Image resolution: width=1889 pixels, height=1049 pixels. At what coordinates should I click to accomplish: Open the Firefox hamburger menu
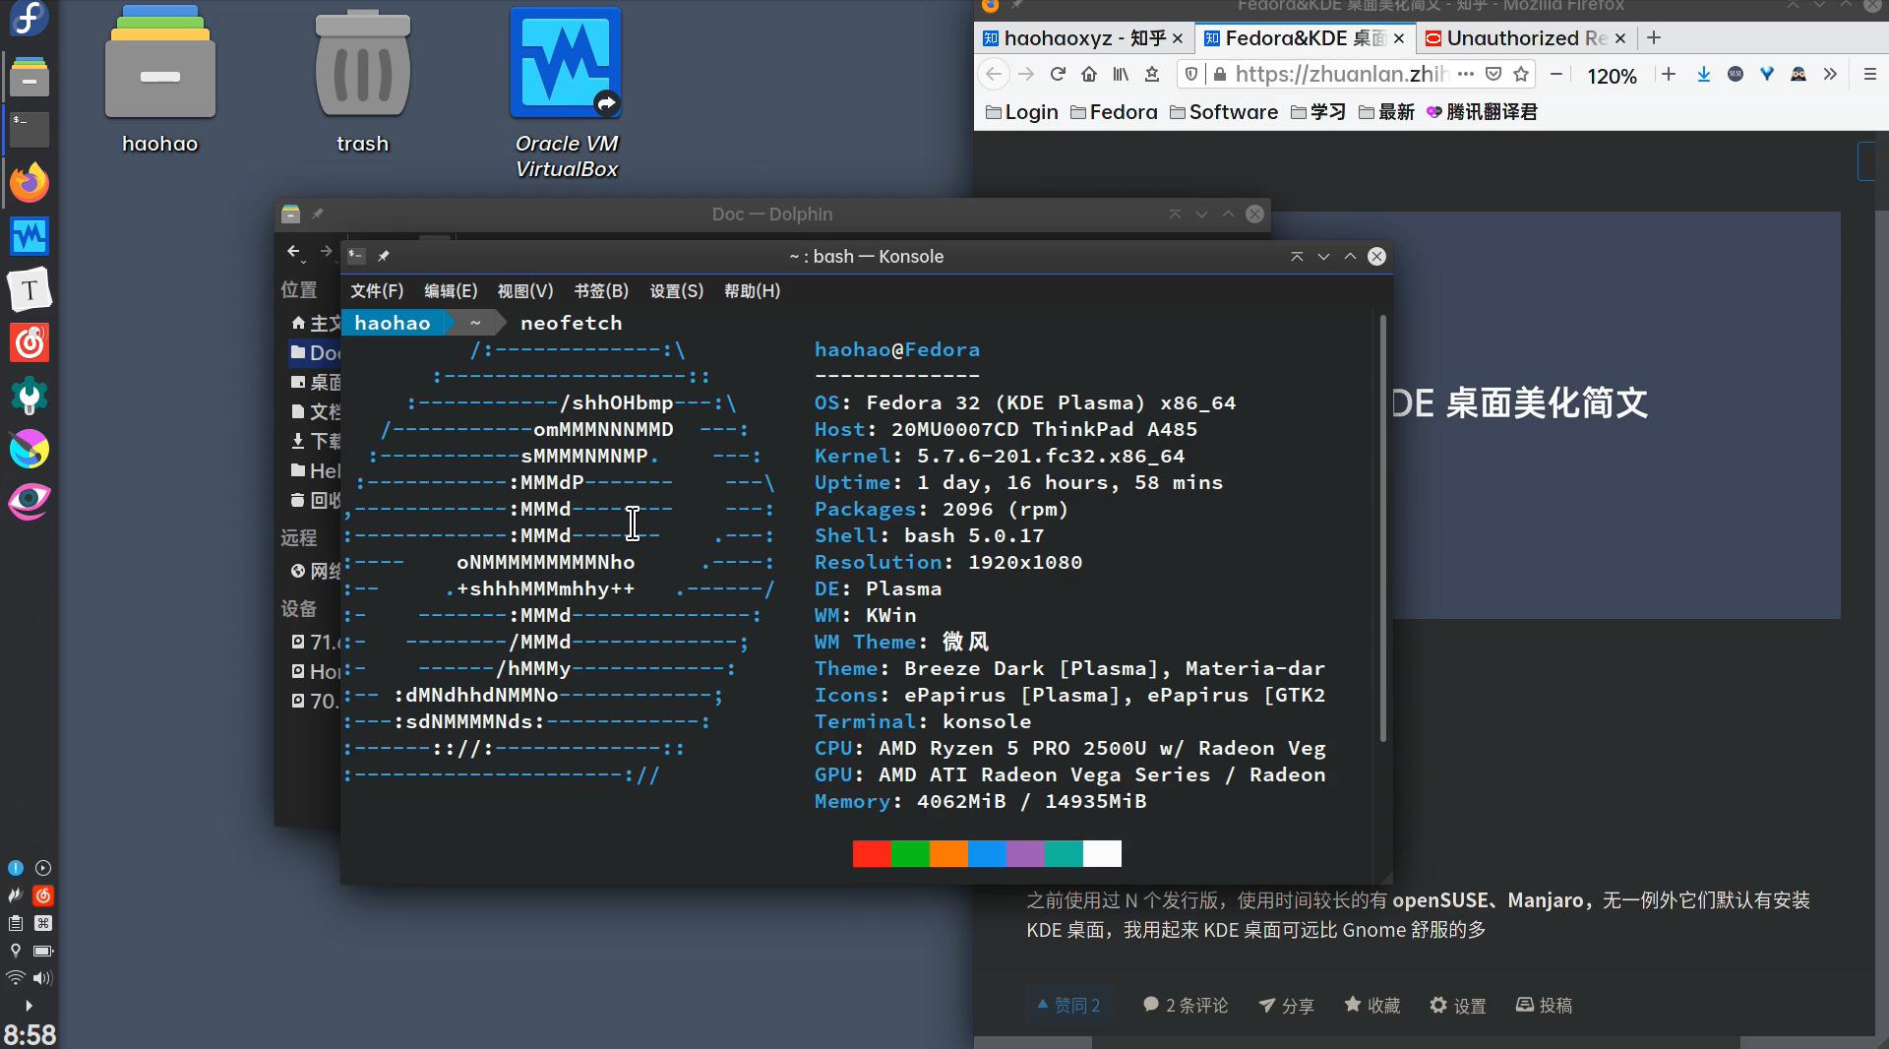[x=1870, y=75]
